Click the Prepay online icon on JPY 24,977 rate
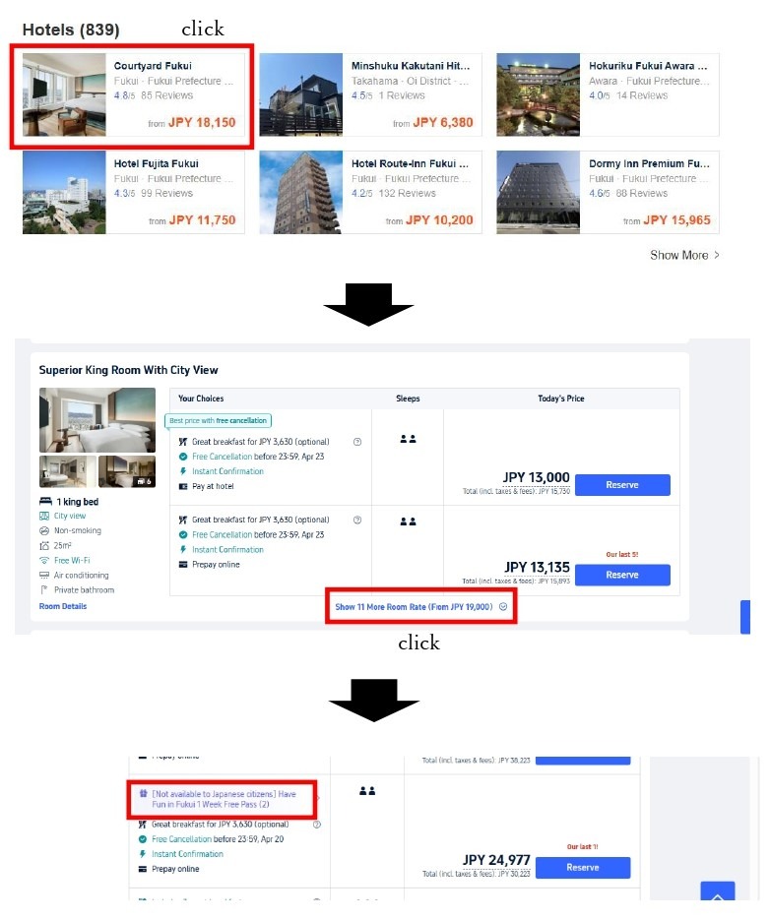 tap(143, 869)
